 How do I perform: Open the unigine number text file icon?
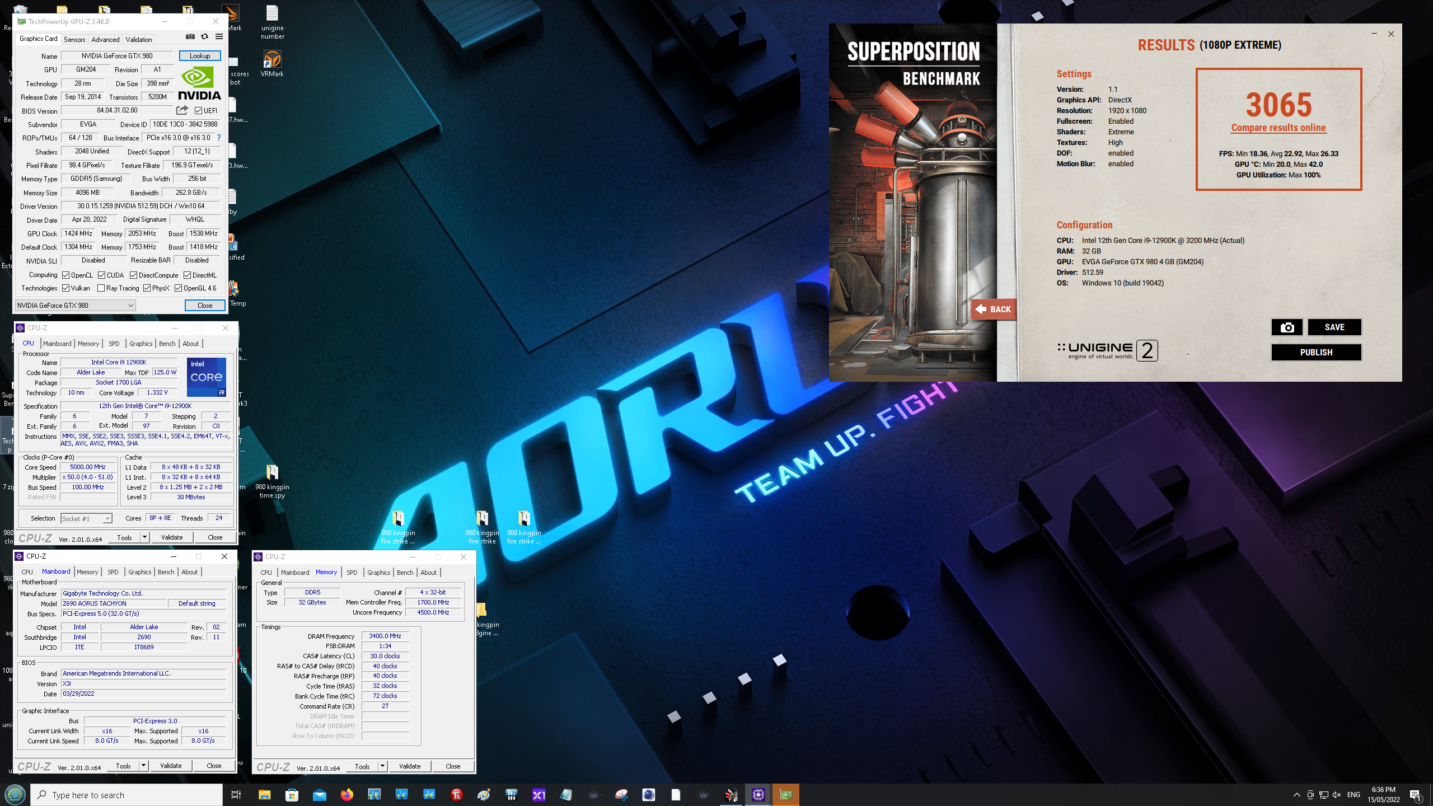point(272,22)
